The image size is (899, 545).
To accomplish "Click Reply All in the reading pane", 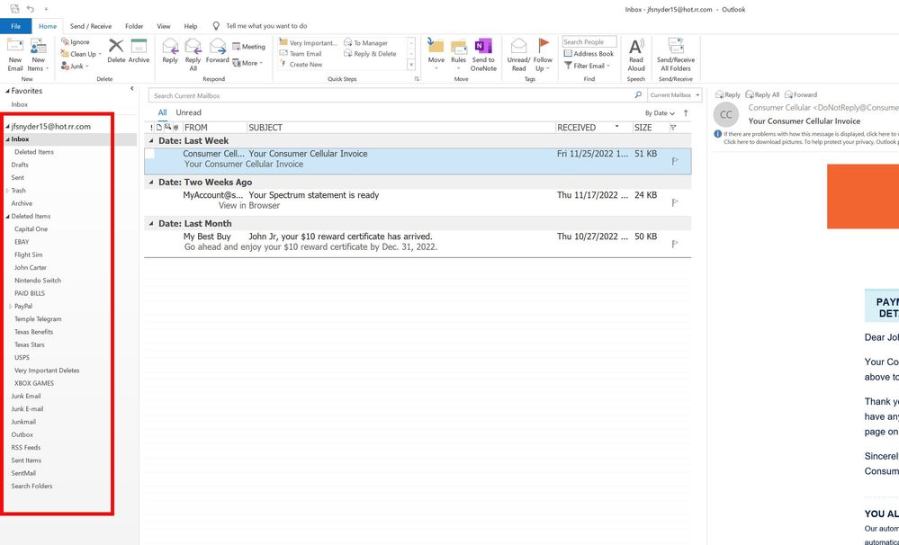I will tap(762, 94).
